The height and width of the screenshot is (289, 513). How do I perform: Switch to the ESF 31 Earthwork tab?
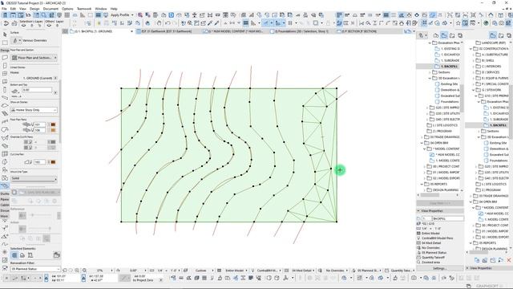pos(167,31)
